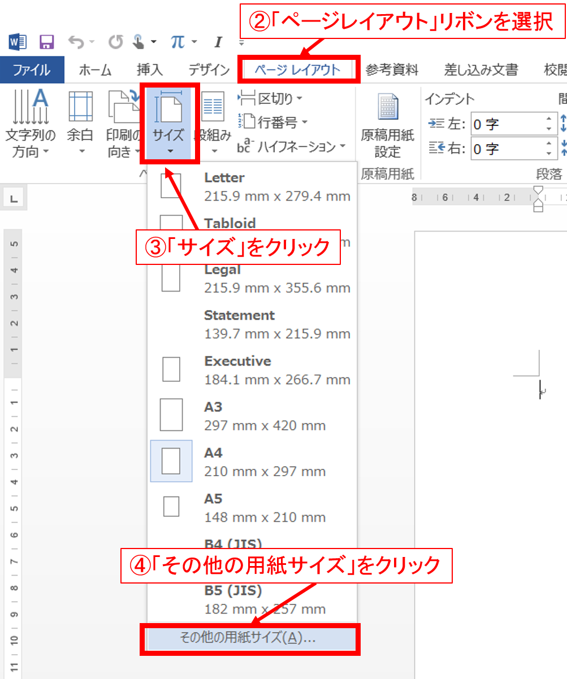The width and height of the screenshot is (567, 679).
Task: Click the Word application icon
Action: 18,42
